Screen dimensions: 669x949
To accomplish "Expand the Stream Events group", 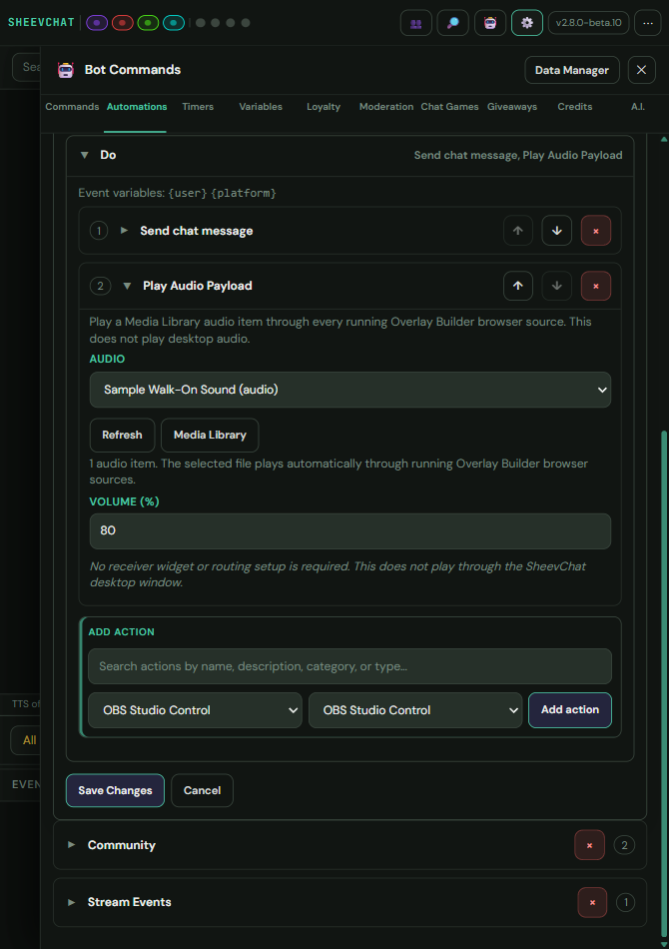I will pos(71,902).
